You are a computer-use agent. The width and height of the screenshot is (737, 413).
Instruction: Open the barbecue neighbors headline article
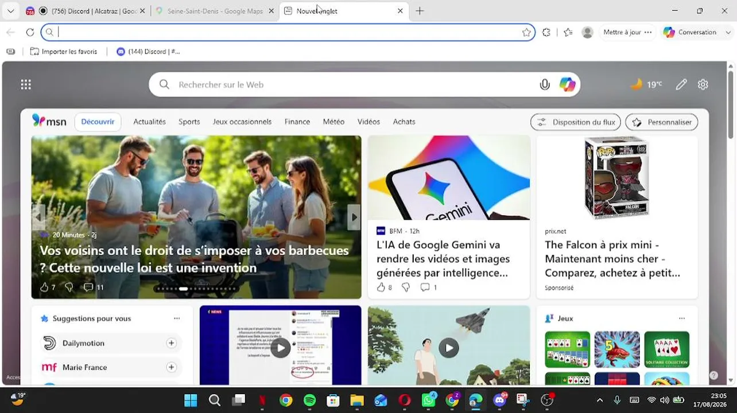point(194,259)
